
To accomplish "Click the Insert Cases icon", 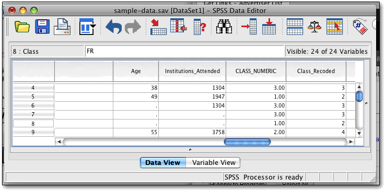I will [249, 27].
